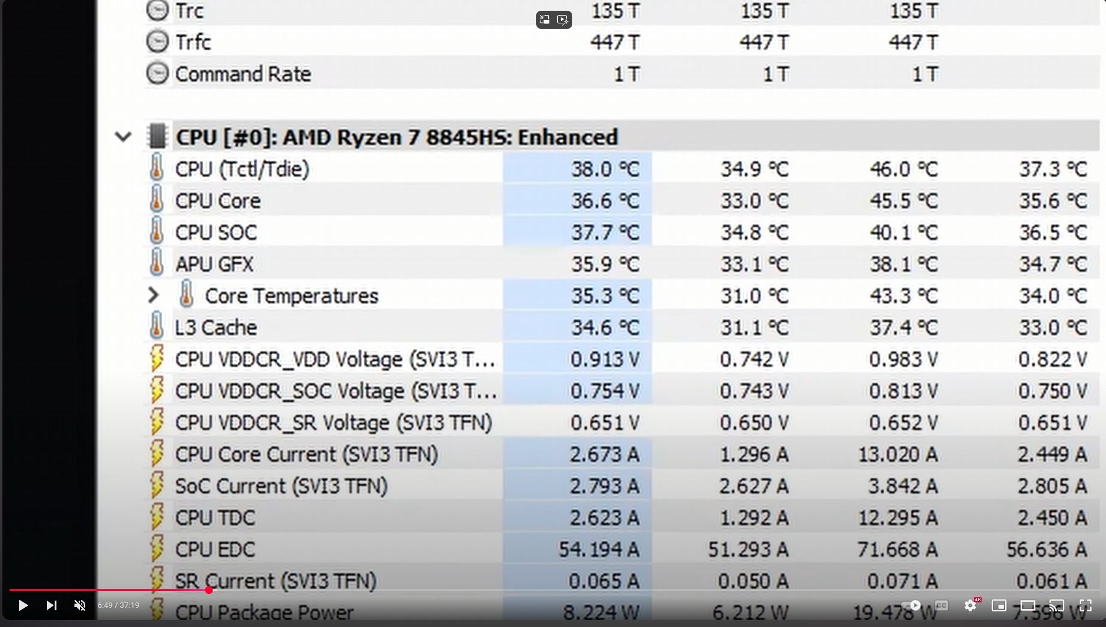Expand the Core Temperatures group
The image size is (1106, 627).
pos(153,295)
